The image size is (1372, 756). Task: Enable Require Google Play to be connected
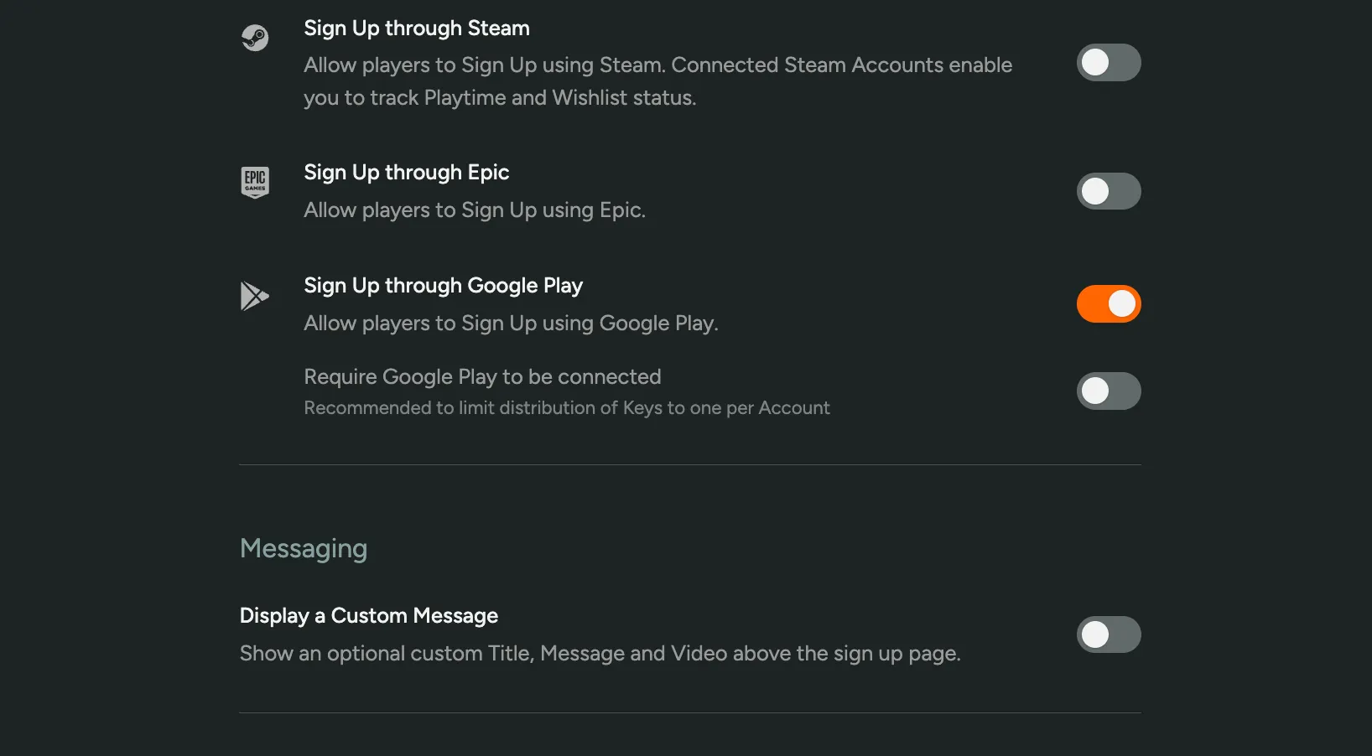[x=1108, y=391]
